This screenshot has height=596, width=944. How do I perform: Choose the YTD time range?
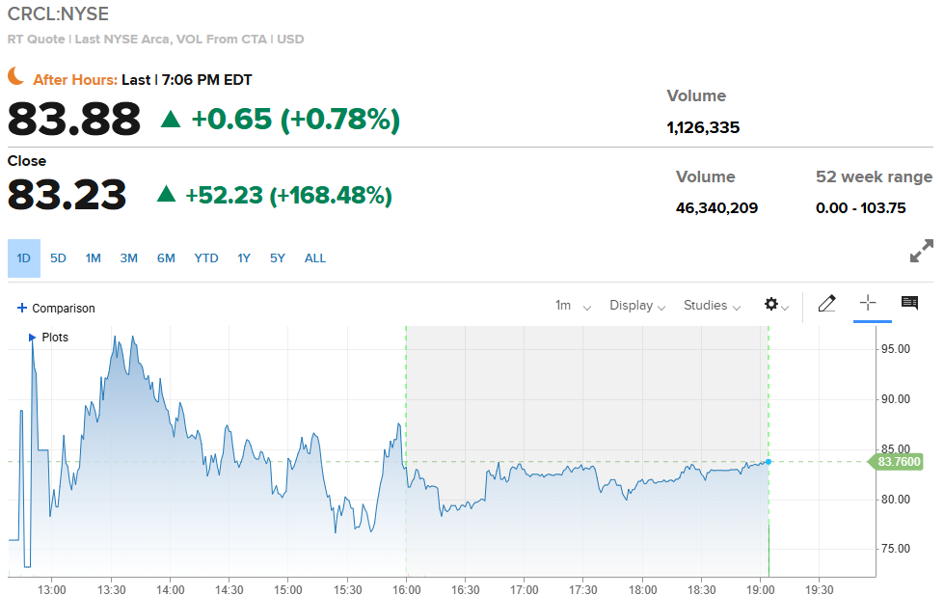coord(206,258)
